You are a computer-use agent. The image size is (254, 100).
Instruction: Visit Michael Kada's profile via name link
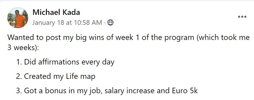(x=56, y=12)
